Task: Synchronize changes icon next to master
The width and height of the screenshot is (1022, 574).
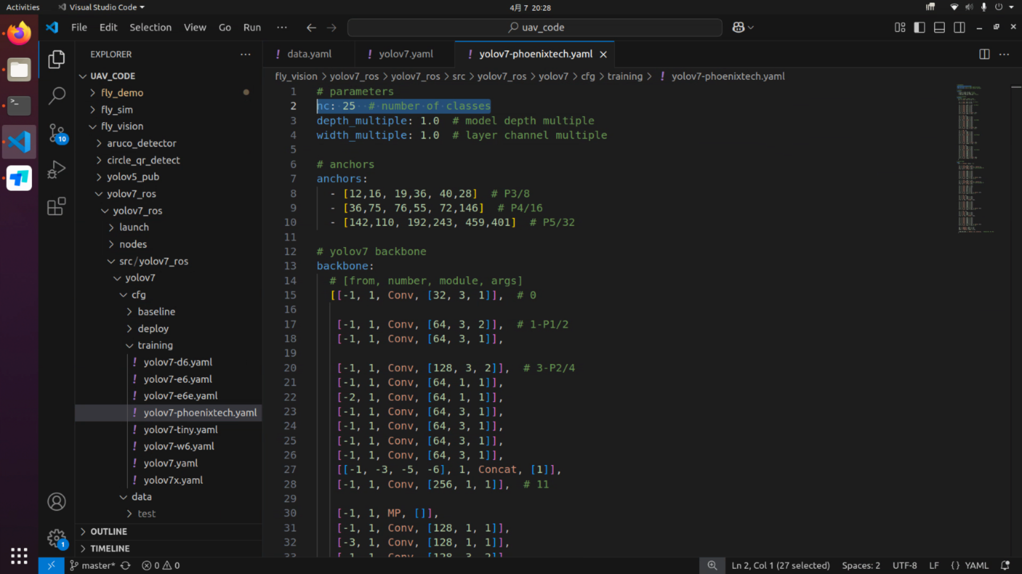Action: (x=126, y=565)
